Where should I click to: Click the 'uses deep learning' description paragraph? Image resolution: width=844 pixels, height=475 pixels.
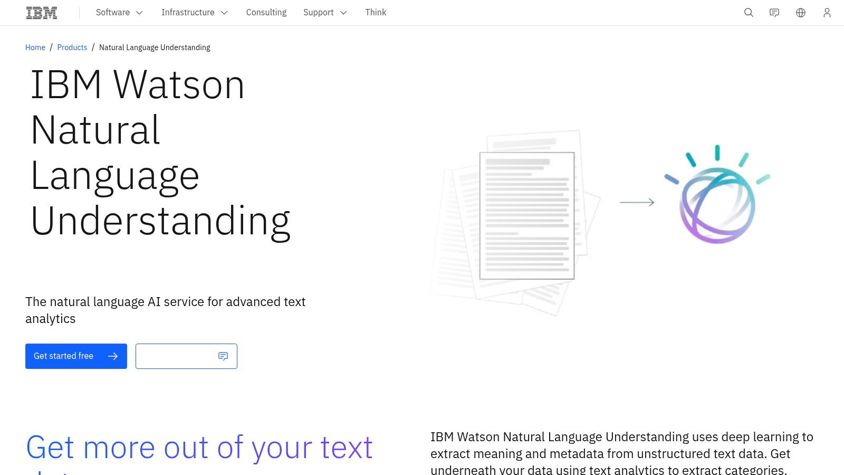click(622, 453)
